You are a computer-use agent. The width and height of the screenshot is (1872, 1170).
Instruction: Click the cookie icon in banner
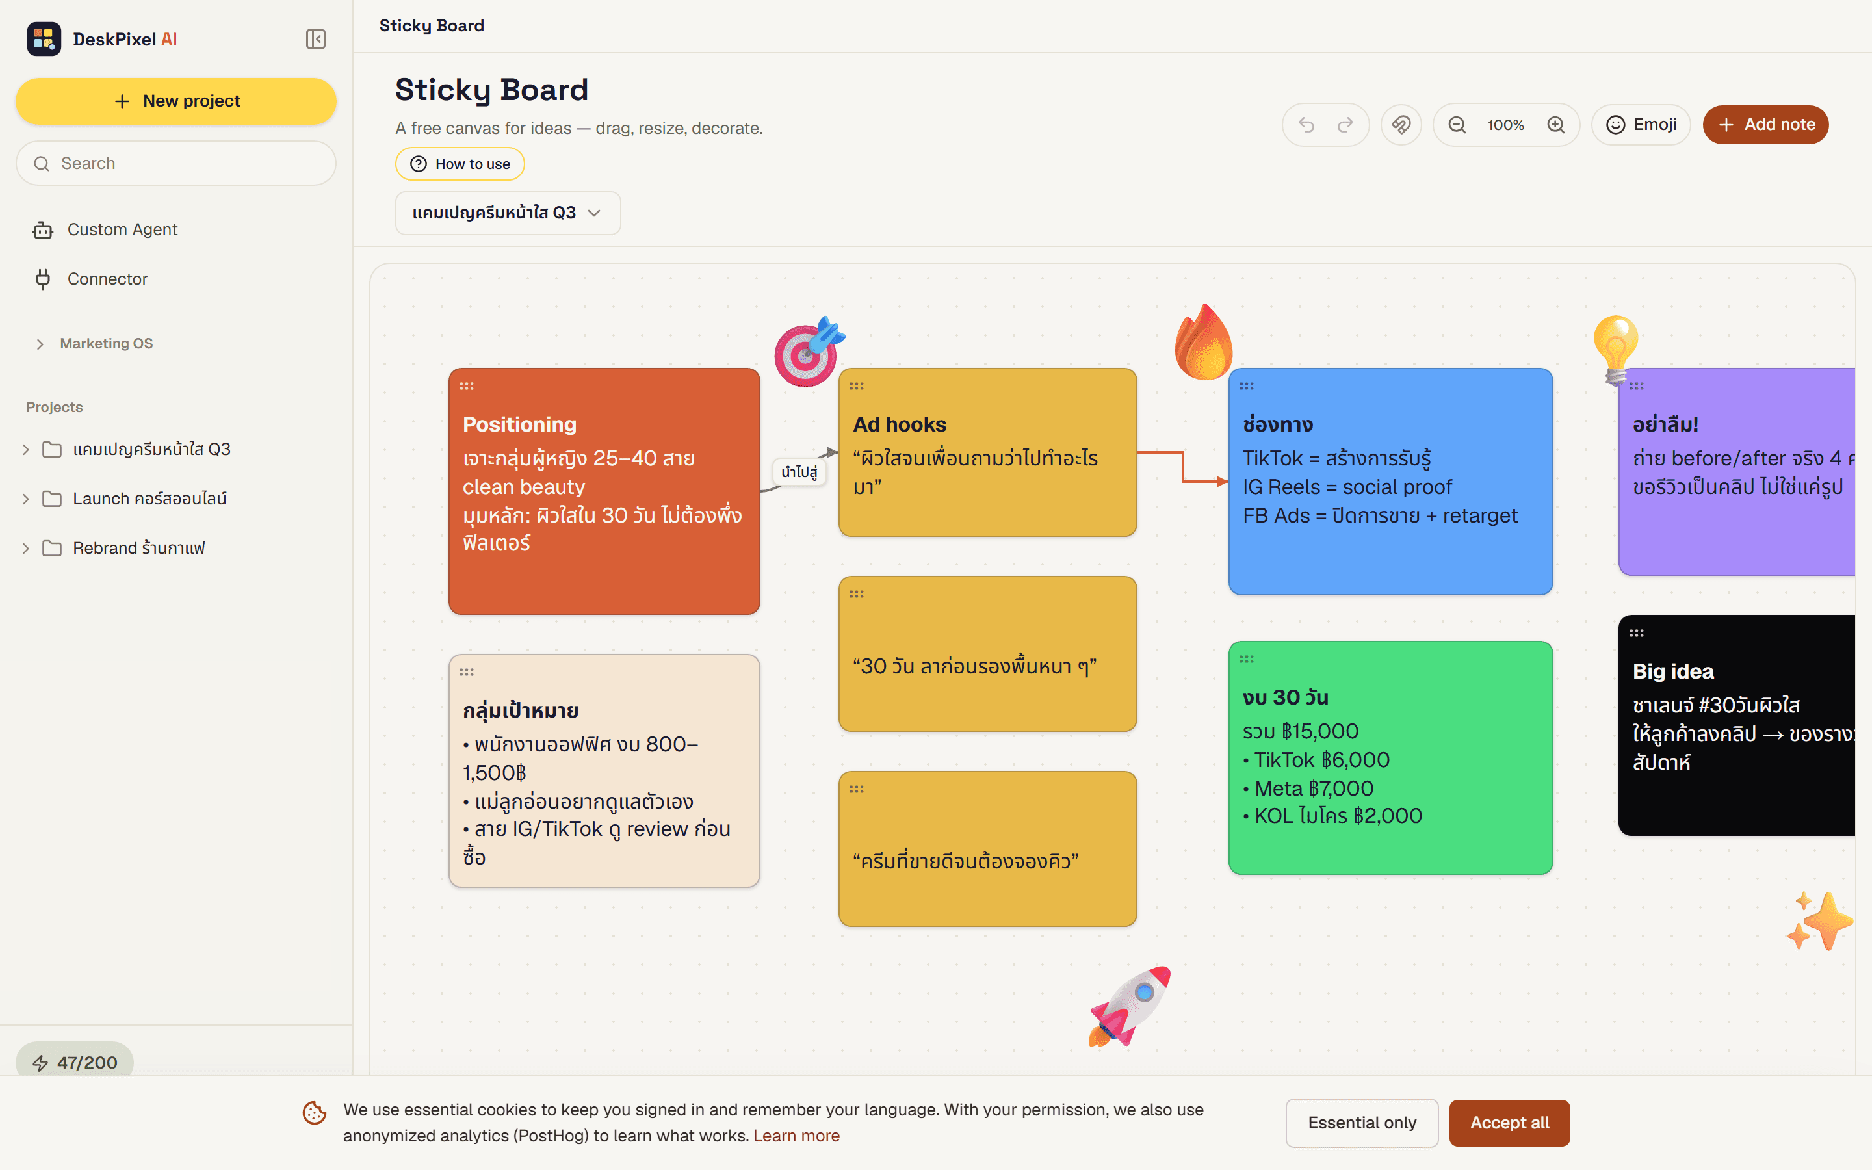coord(314,1113)
